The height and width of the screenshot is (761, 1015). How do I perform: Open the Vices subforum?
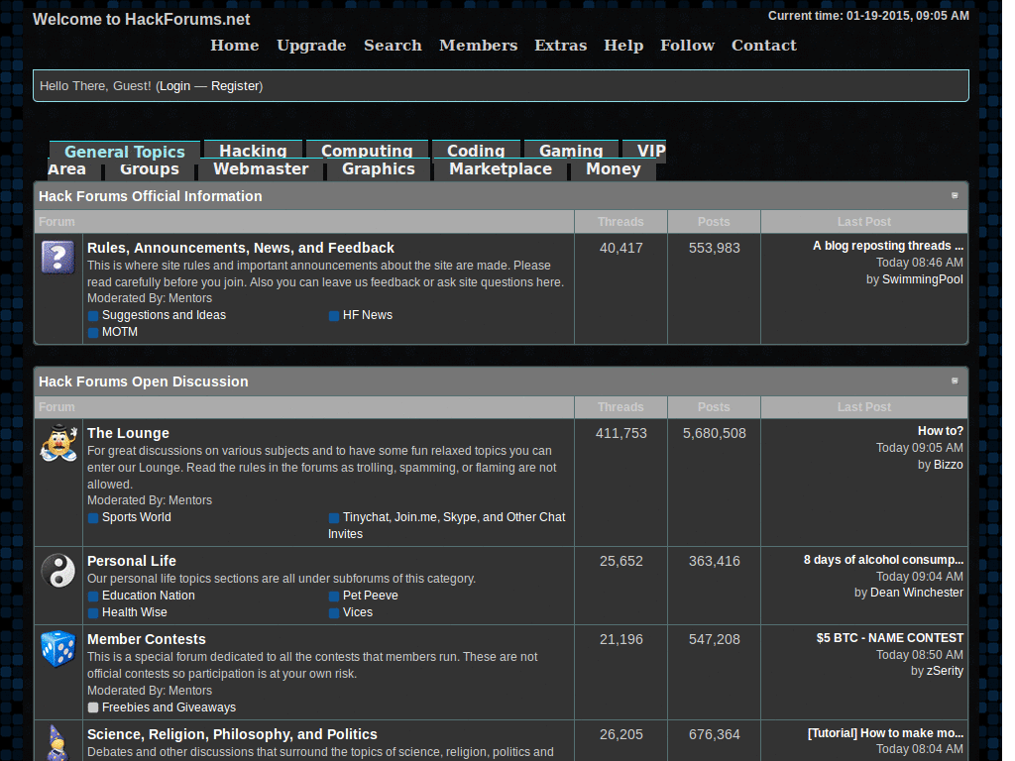pyautogui.click(x=358, y=612)
